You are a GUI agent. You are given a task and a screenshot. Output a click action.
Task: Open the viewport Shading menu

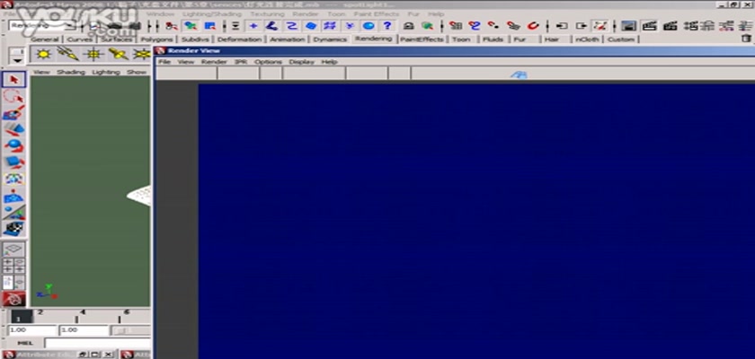coord(71,72)
